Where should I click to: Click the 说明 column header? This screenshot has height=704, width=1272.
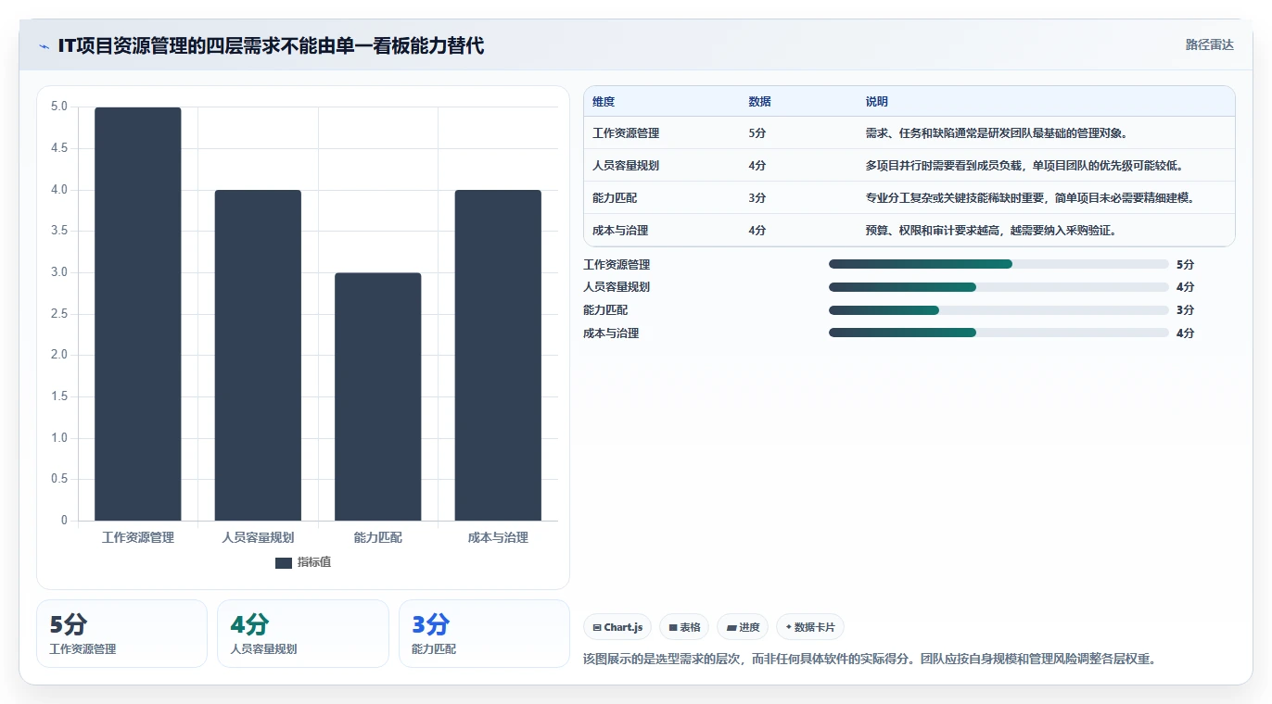coord(877,102)
